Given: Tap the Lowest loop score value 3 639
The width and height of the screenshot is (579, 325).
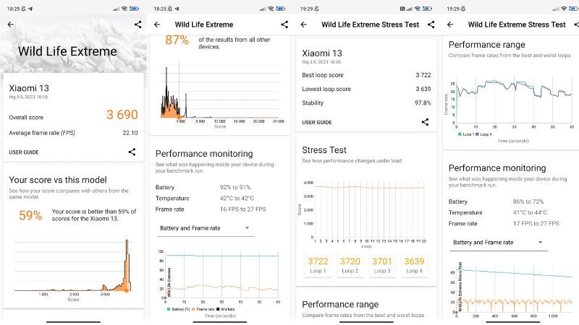Looking at the screenshot, I should click(x=423, y=89).
